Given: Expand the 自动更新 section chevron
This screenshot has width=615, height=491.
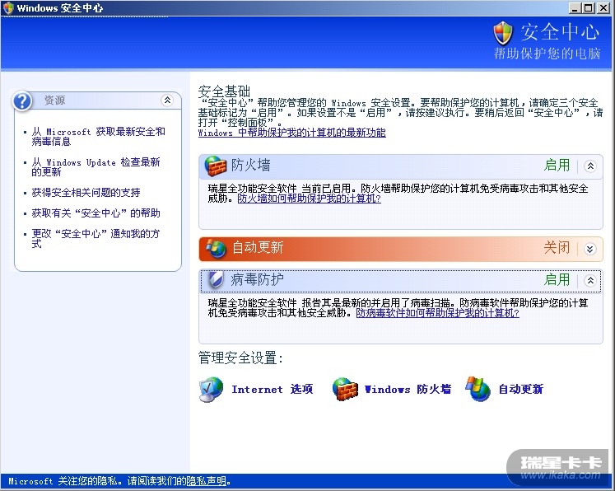Looking at the screenshot, I should click(x=590, y=249).
